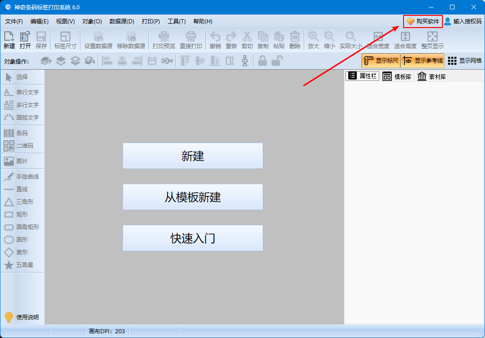Open the 打印(P) menu
This screenshot has width=485, height=338.
pos(151,22)
